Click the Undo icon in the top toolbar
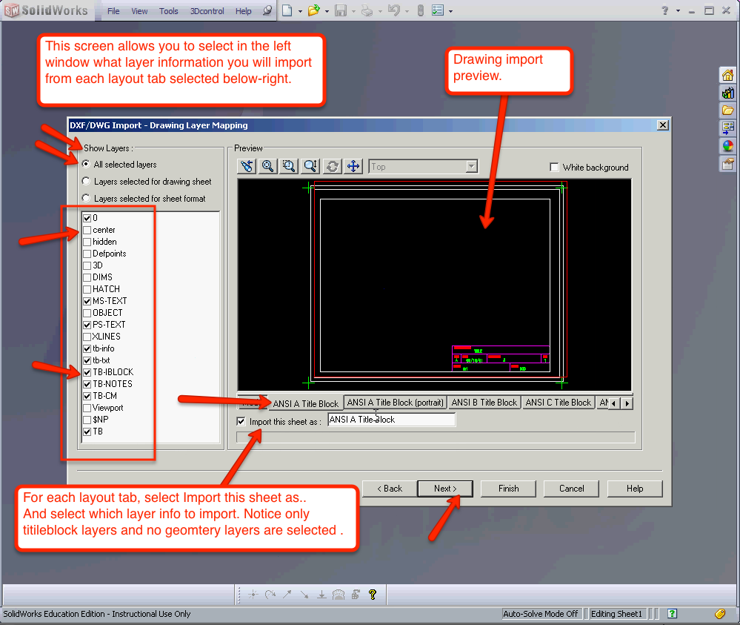The width and height of the screenshot is (740, 625). [x=393, y=10]
